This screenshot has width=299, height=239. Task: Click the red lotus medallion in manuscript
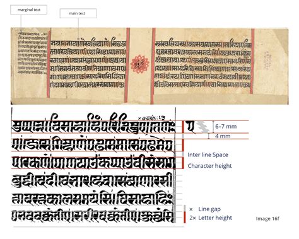point(140,64)
